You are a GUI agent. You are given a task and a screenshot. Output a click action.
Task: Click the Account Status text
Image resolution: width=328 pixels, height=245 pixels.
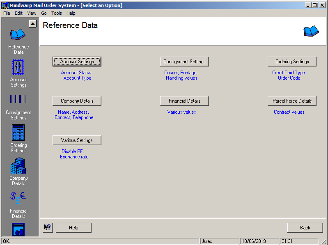click(76, 73)
